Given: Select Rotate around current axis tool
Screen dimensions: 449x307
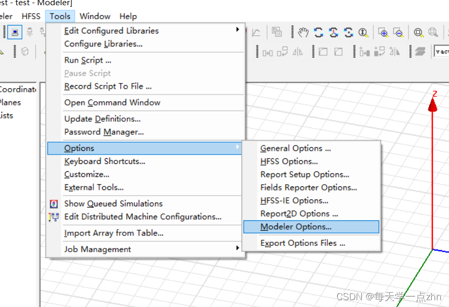Looking at the screenshot, I should coord(334,32).
